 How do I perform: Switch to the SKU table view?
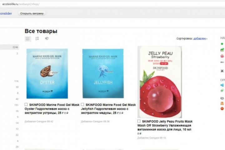pyautogui.click(x=47, y=38)
